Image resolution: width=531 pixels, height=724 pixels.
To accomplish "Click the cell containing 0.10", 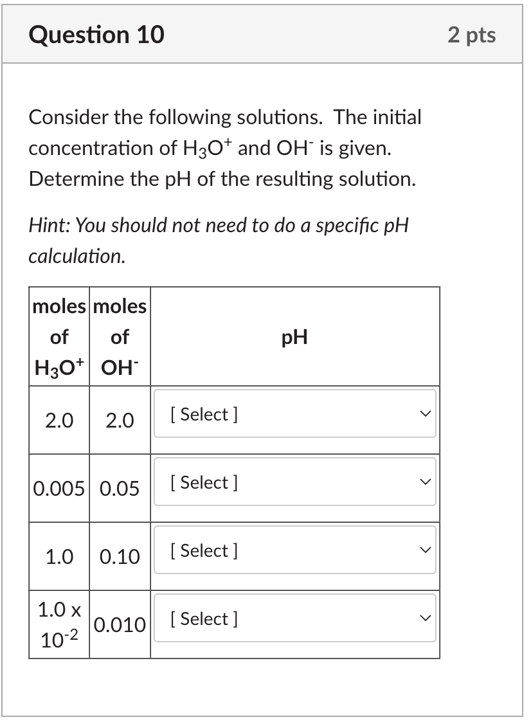I will 120,557.
